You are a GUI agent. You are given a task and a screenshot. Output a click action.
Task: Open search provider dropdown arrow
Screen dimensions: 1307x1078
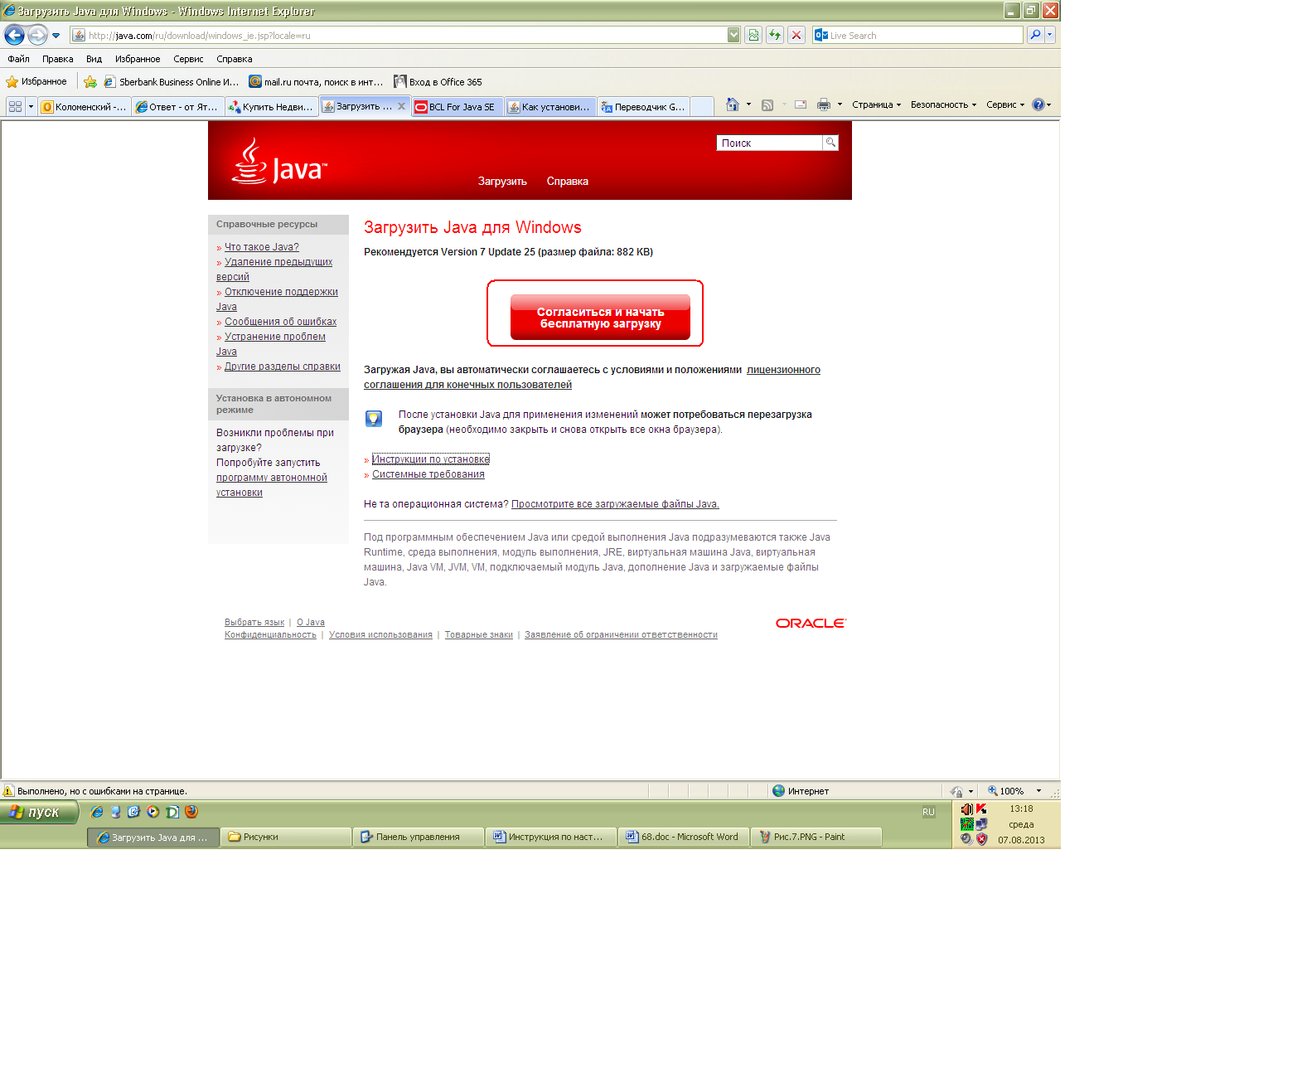click(x=1050, y=35)
